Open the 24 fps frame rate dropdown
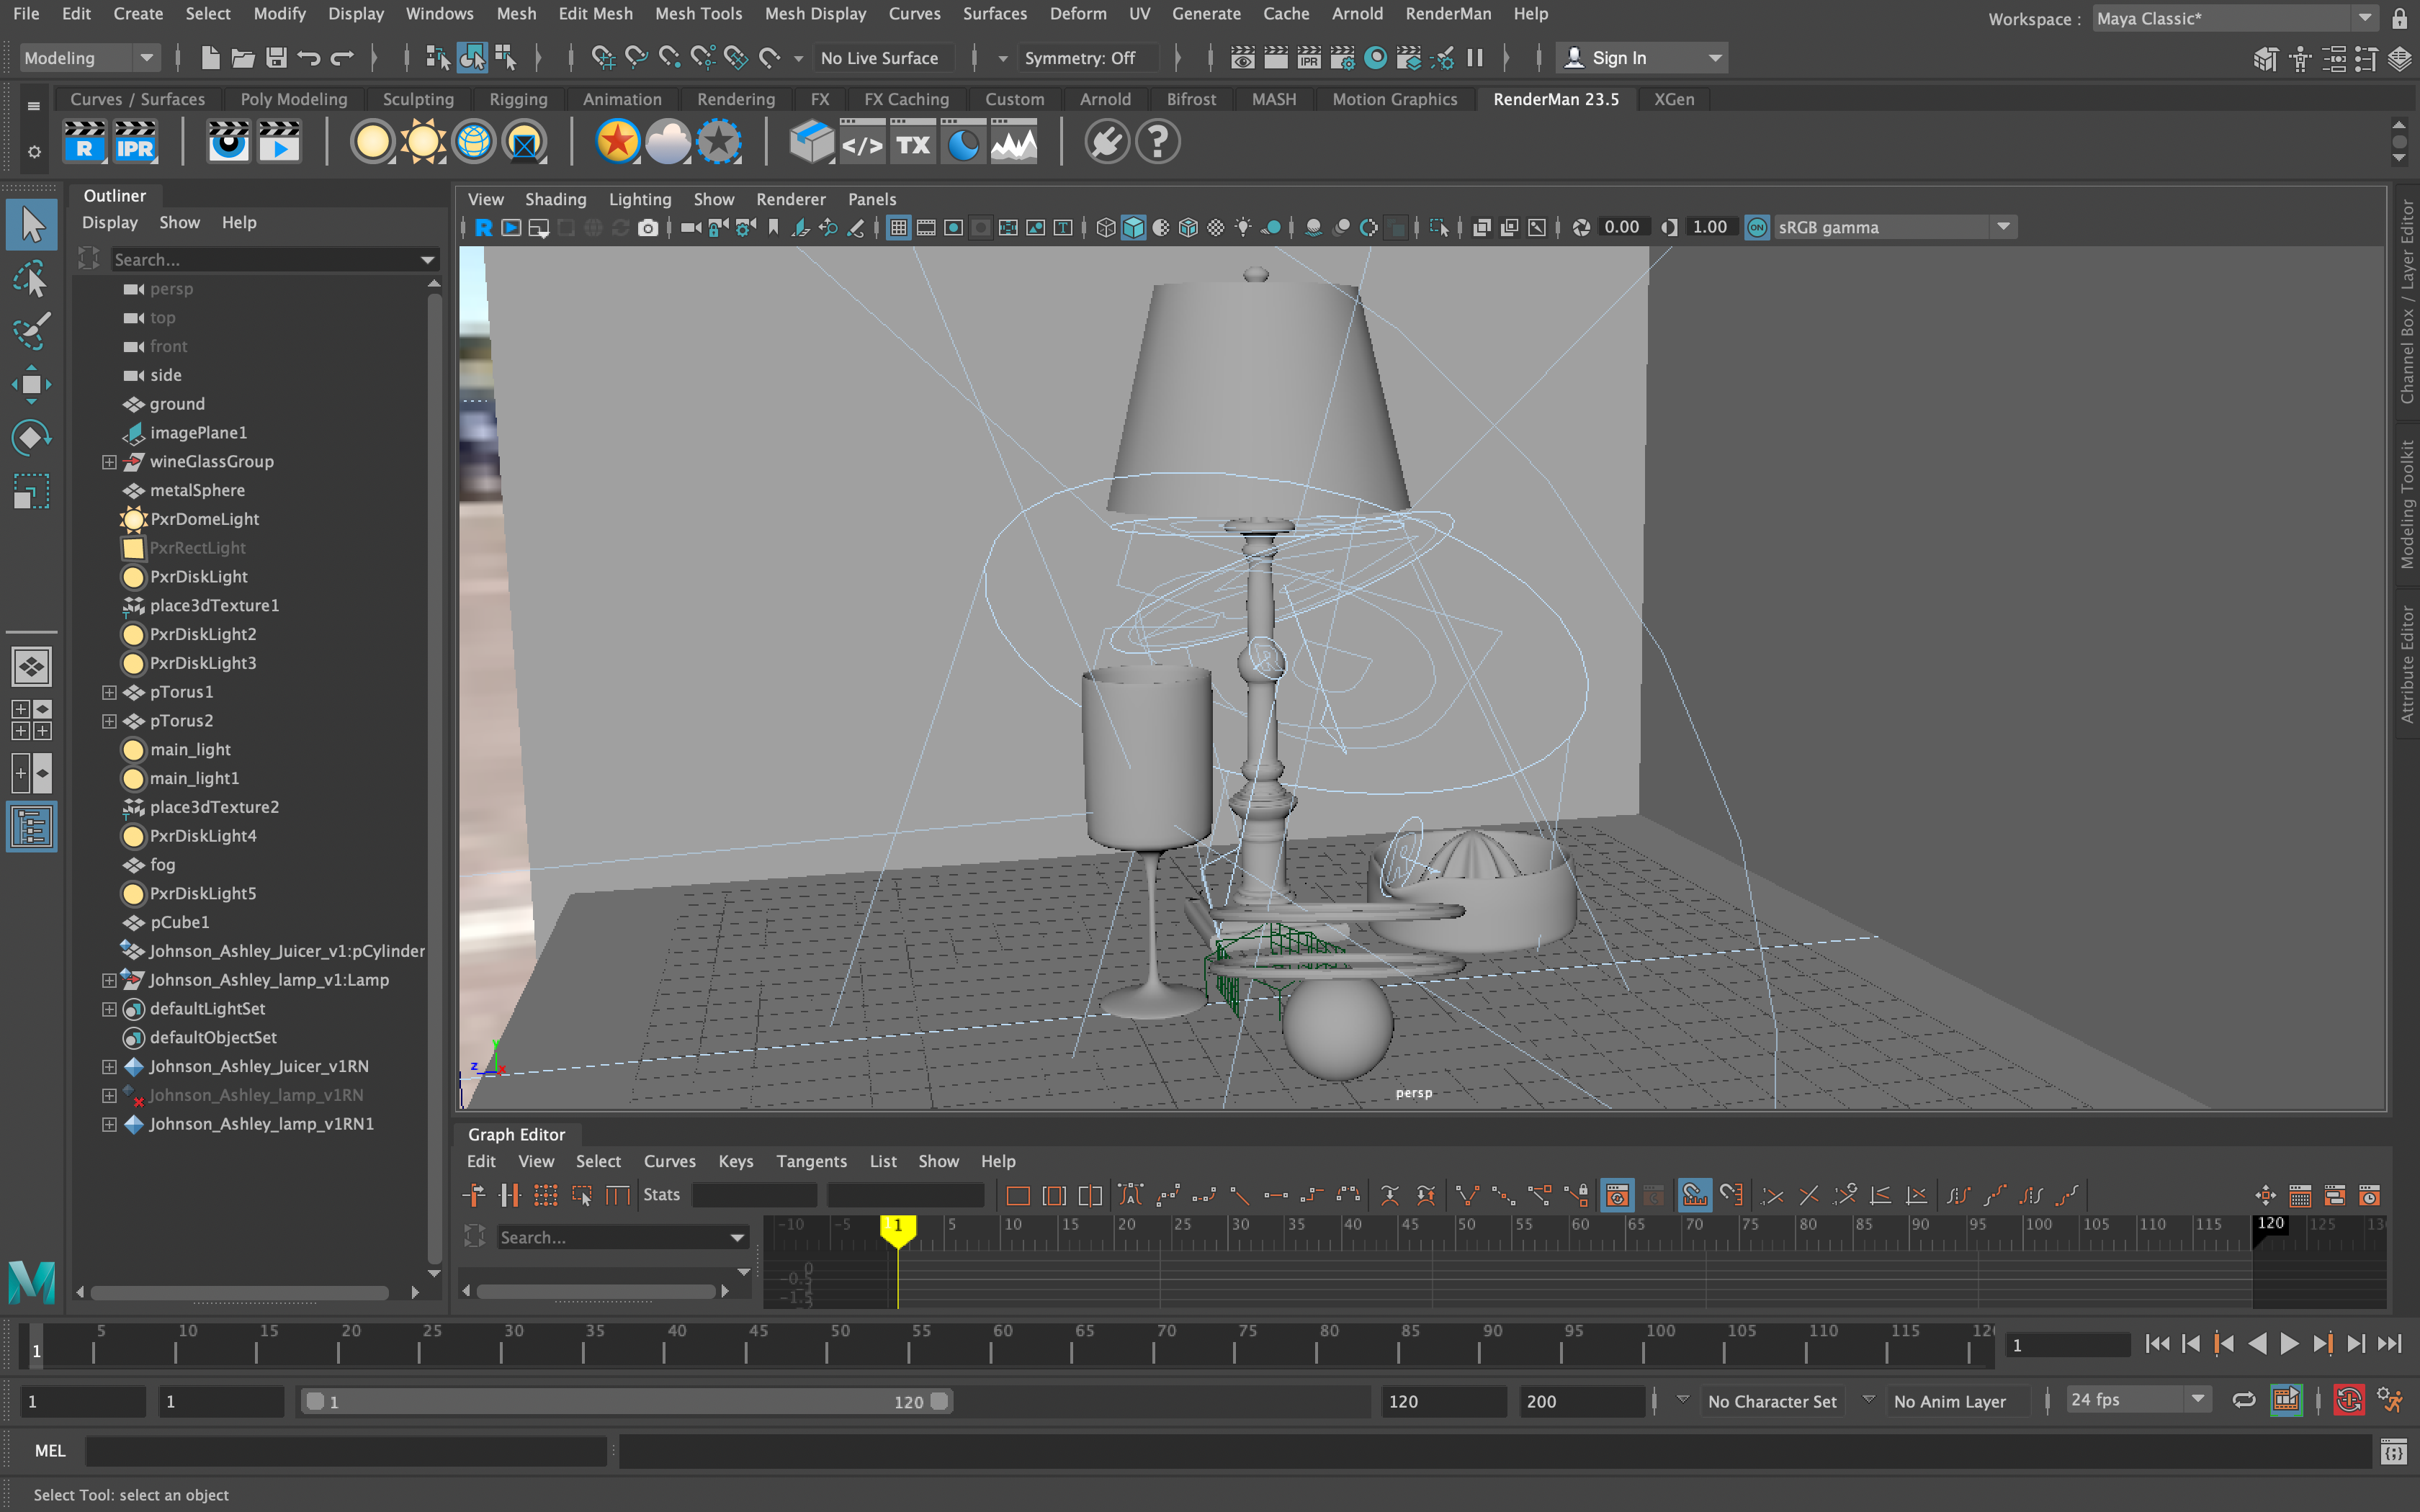2420x1512 pixels. [2197, 1400]
